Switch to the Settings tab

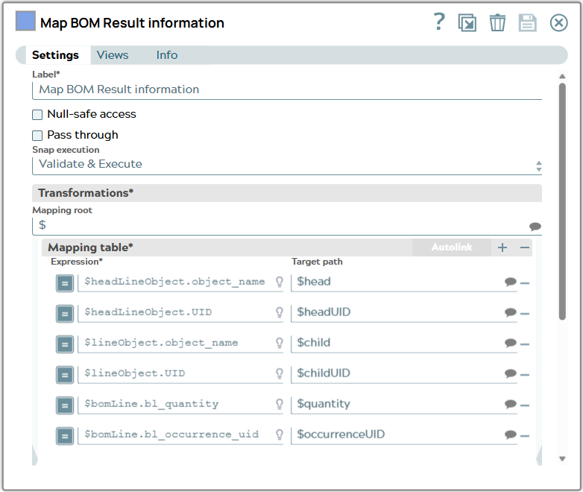pyautogui.click(x=55, y=55)
